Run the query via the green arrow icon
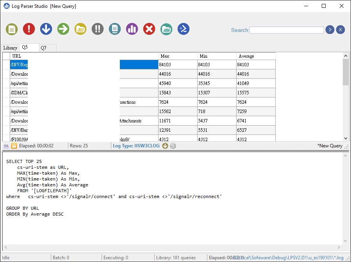The width and height of the screenshot is (351, 262). pos(63,29)
